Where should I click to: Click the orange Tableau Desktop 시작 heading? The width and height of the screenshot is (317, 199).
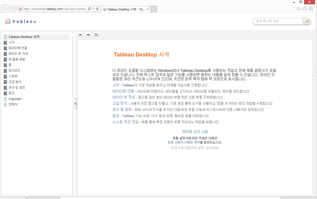pos(141,55)
